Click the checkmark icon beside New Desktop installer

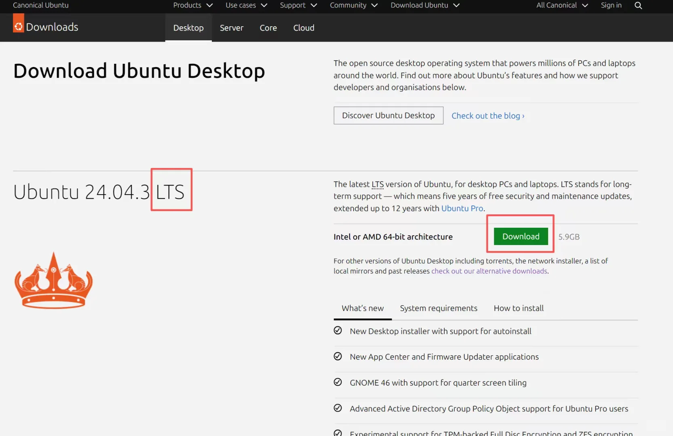338,331
